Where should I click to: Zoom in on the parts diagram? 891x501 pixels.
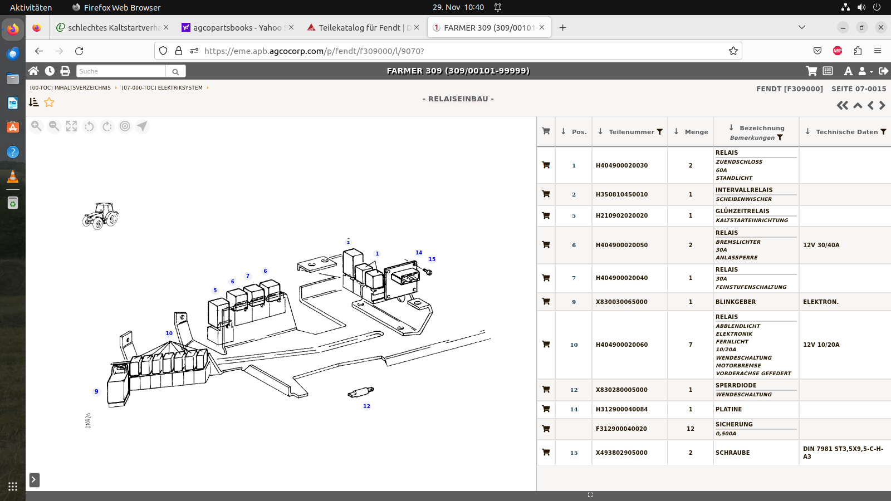click(36, 126)
